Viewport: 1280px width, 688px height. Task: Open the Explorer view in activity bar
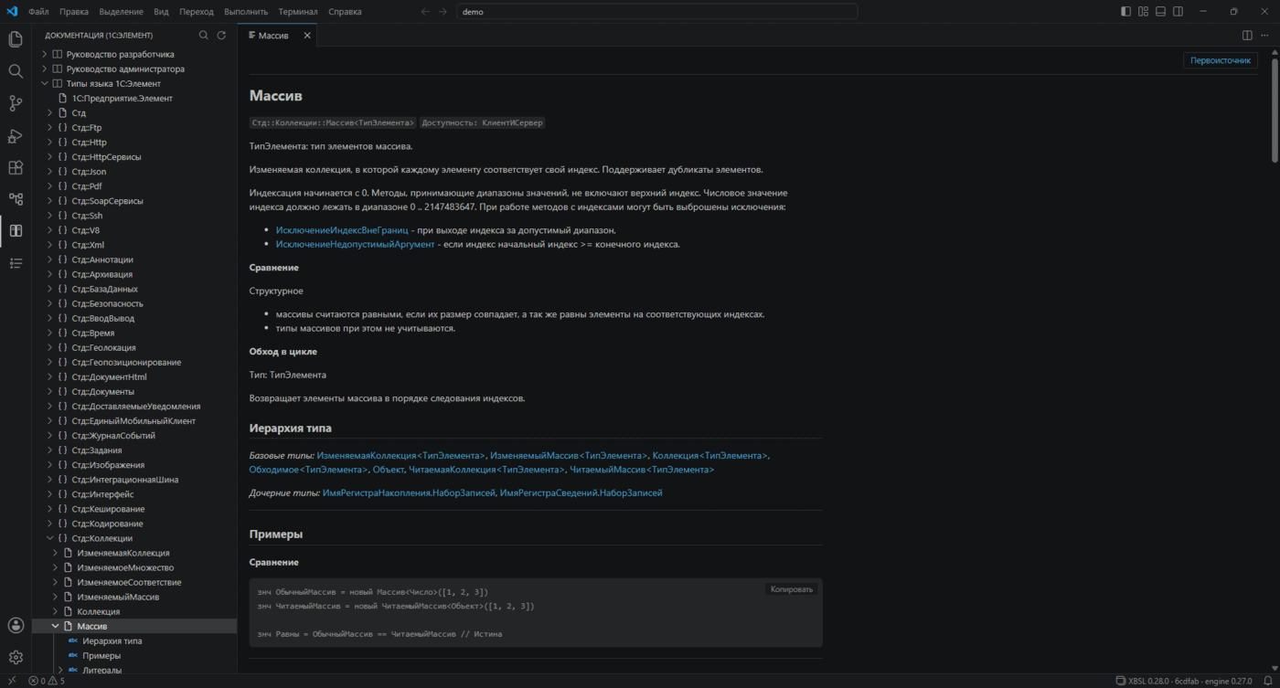(x=16, y=39)
